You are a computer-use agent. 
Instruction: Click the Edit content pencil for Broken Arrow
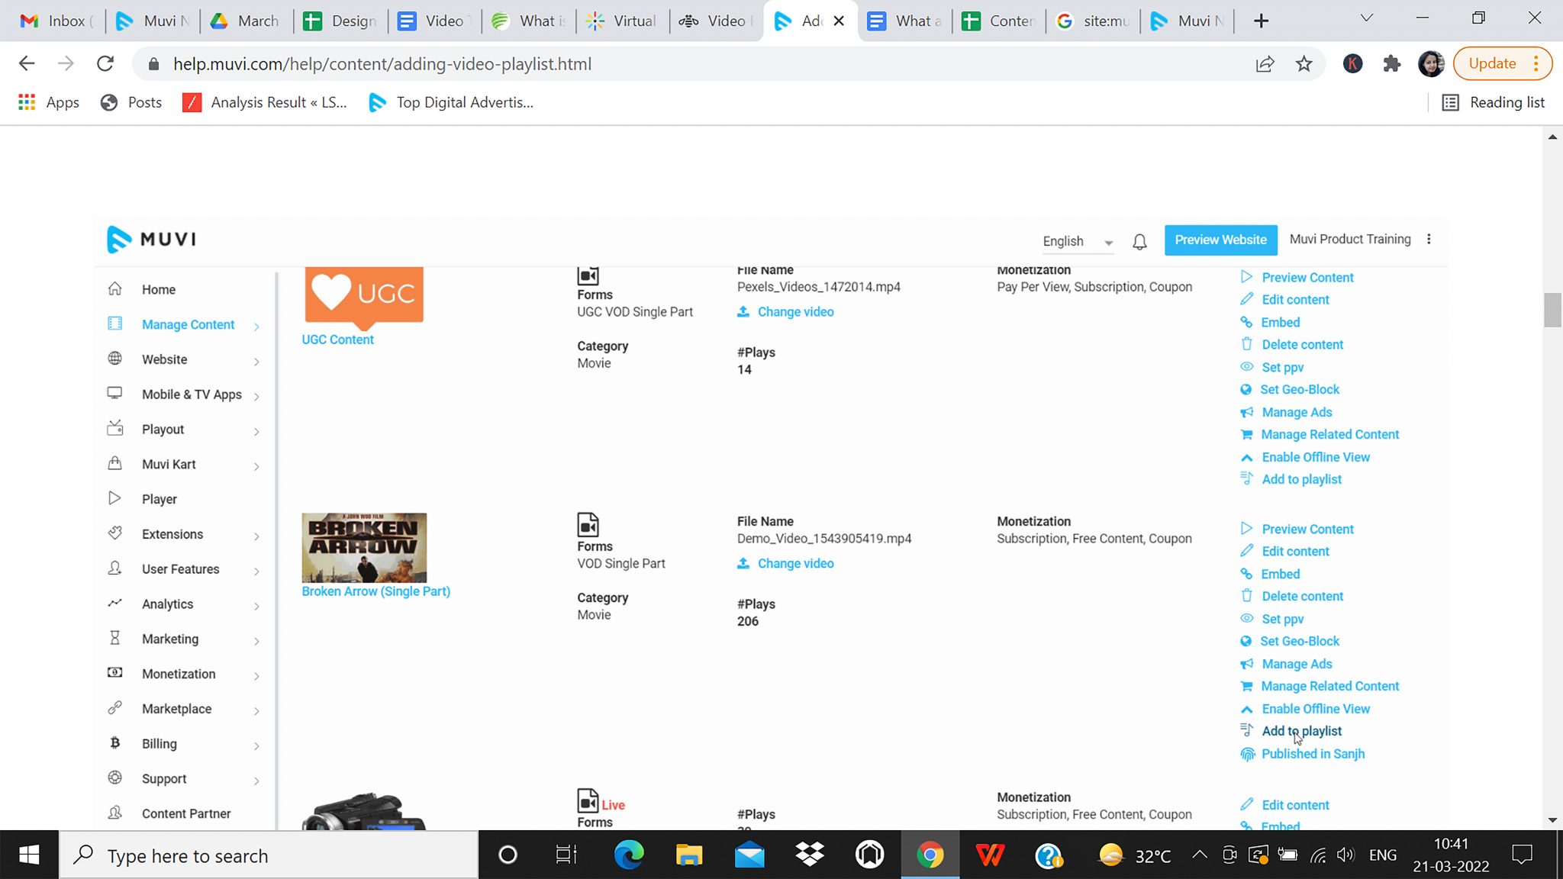tap(1247, 551)
